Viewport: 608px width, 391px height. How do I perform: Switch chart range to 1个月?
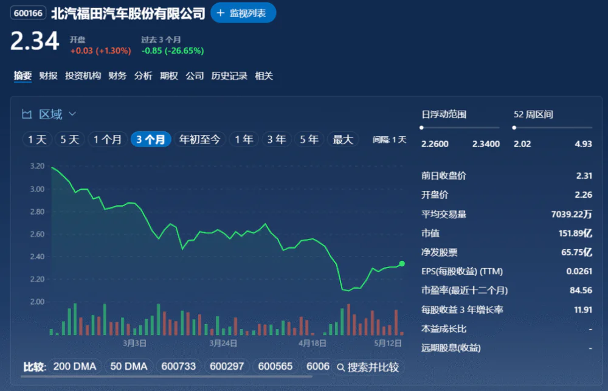pos(108,140)
